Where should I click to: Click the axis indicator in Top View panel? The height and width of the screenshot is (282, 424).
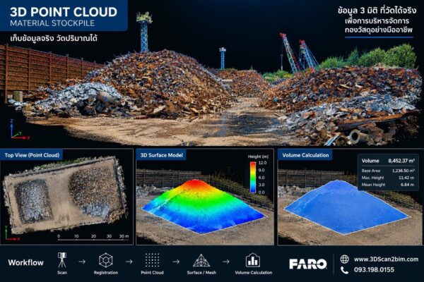12,233
